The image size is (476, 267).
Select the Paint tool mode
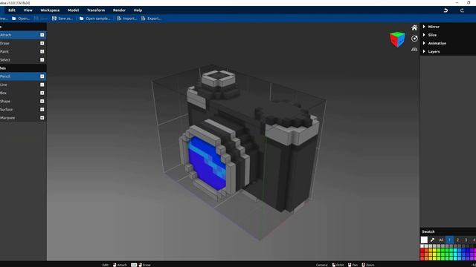point(23,51)
